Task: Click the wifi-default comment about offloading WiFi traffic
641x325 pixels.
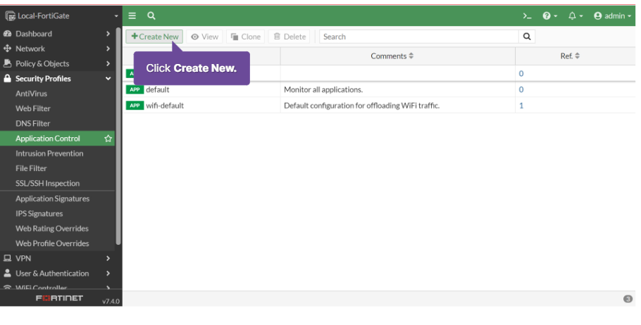Action: 362,106
